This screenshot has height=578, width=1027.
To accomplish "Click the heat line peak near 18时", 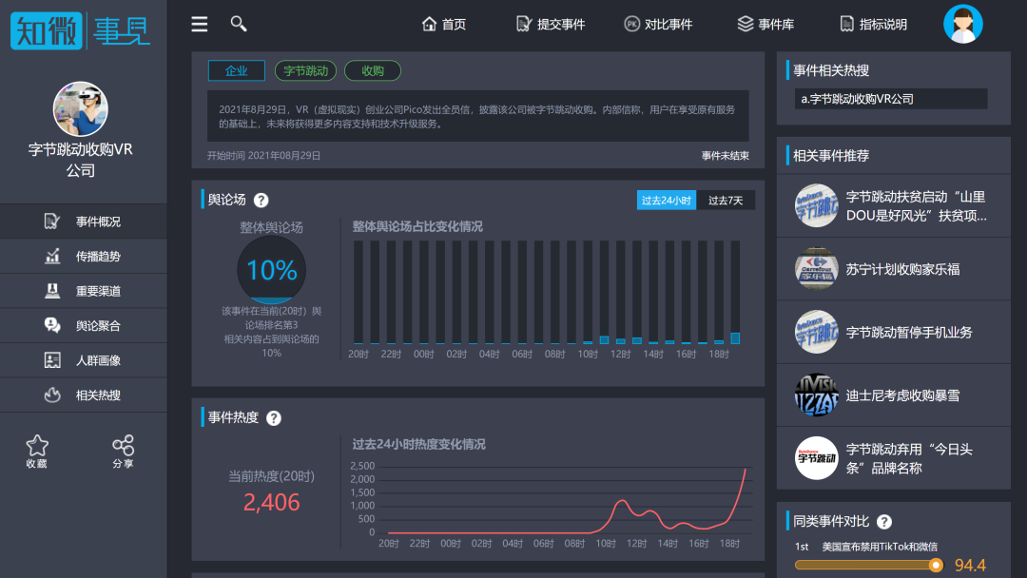I will point(745,470).
